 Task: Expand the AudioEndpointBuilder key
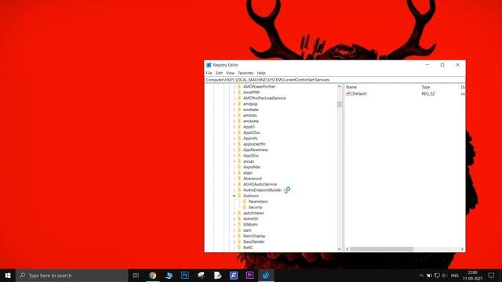point(234,190)
